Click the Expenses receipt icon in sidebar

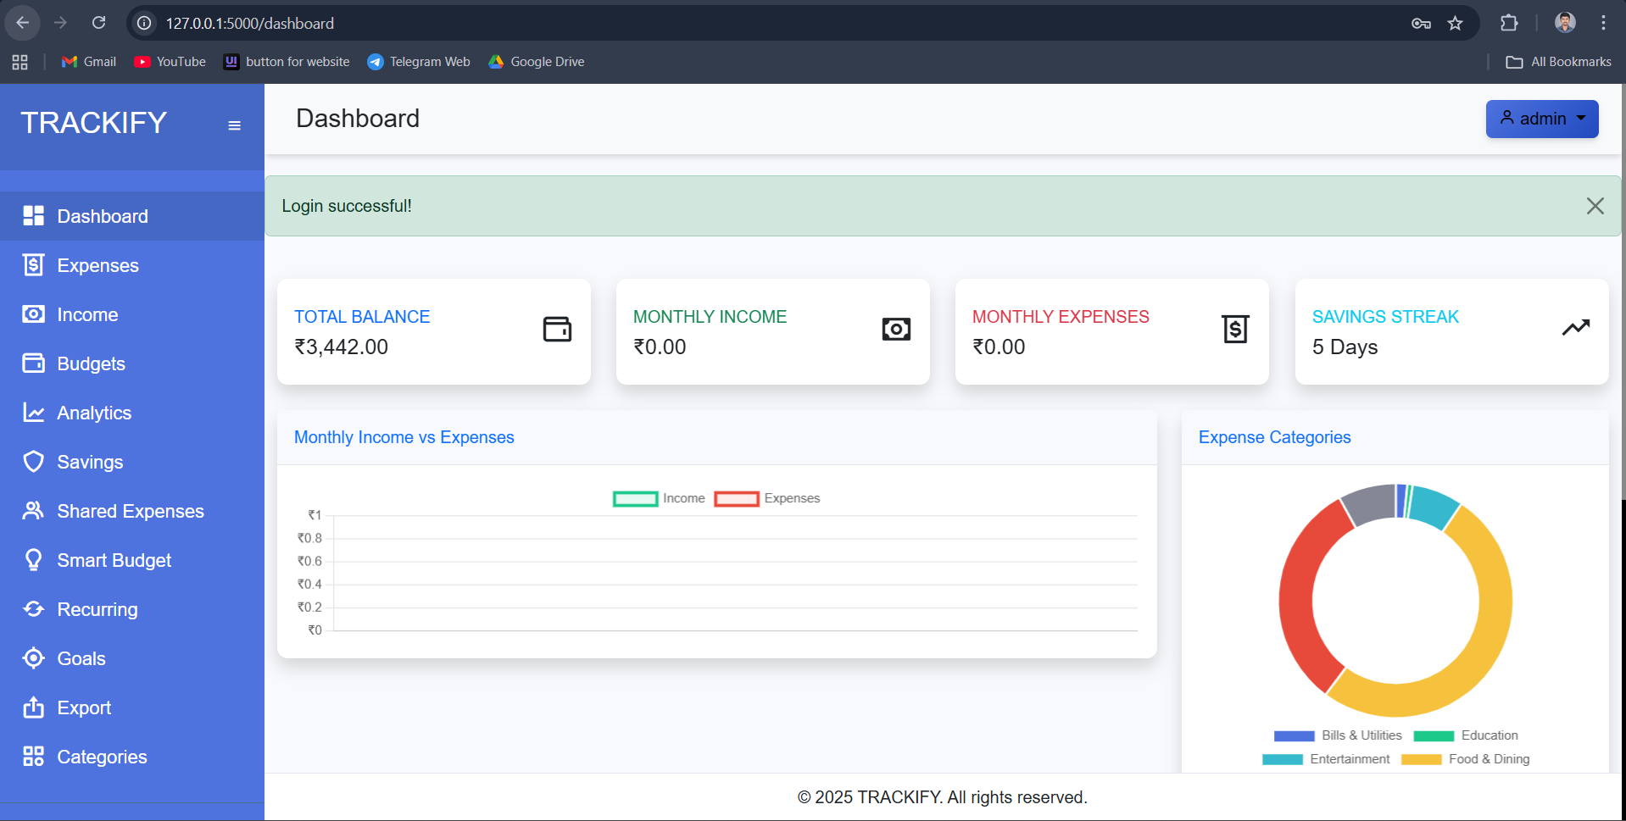(33, 265)
